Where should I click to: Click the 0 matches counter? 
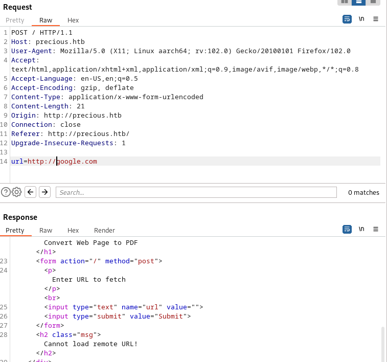(x=363, y=192)
